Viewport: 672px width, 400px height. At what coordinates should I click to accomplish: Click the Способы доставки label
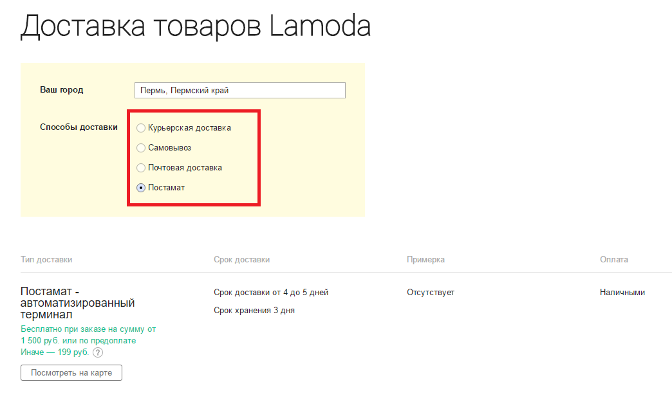click(79, 127)
